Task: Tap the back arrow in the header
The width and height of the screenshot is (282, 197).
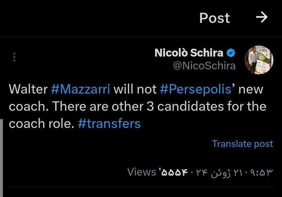Action: pyautogui.click(x=261, y=17)
